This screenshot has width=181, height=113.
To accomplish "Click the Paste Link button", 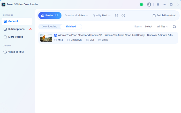I will (x=50, y=15).
